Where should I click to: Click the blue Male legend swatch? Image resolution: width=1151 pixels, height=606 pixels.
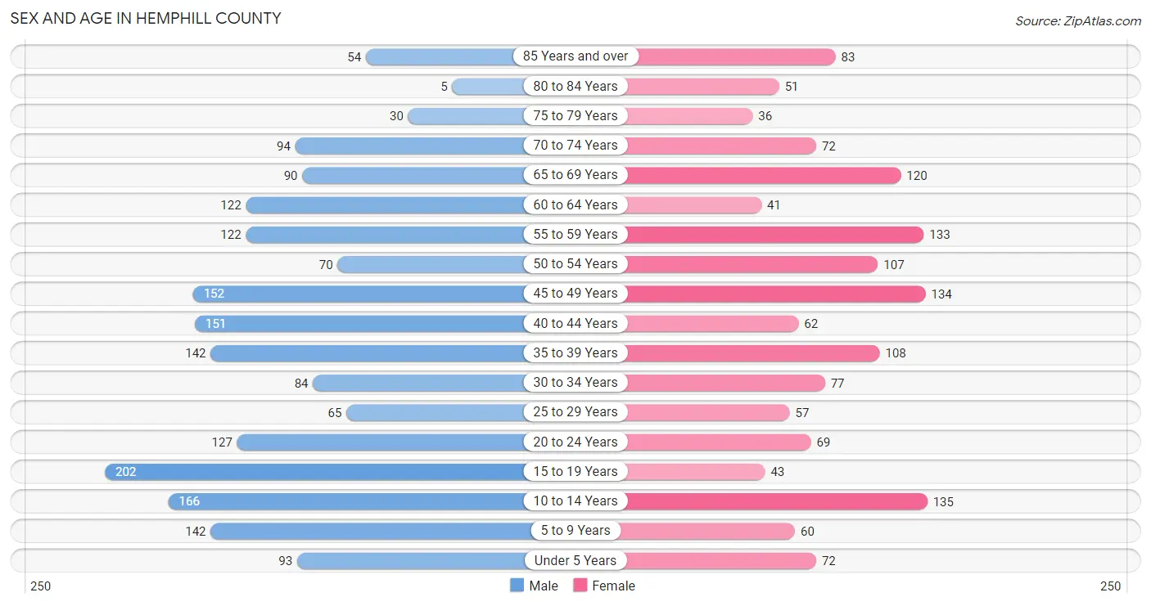click(x=517, y=586)
